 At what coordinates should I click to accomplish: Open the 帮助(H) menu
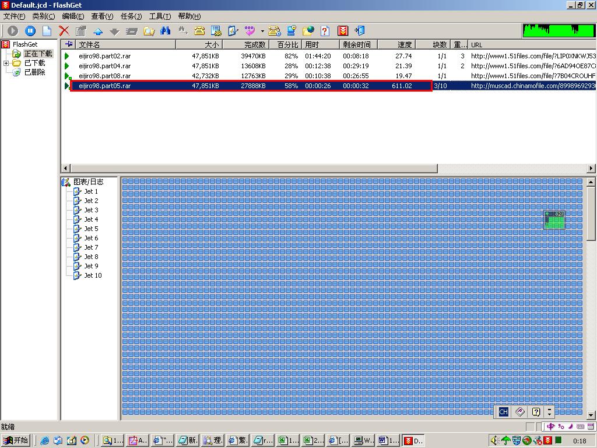tap(189, 16)
